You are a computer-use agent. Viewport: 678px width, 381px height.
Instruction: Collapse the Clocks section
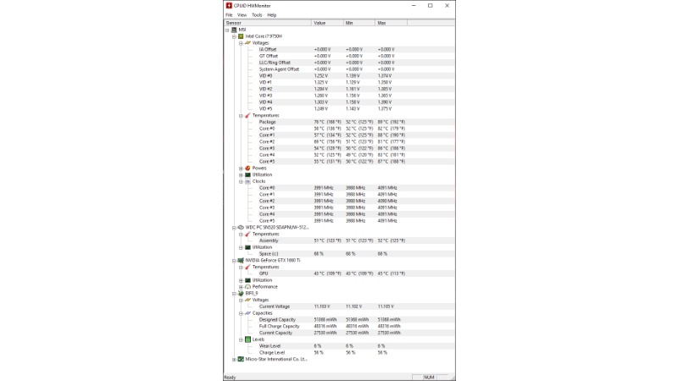pyautogui.click(x=242, y=182)
